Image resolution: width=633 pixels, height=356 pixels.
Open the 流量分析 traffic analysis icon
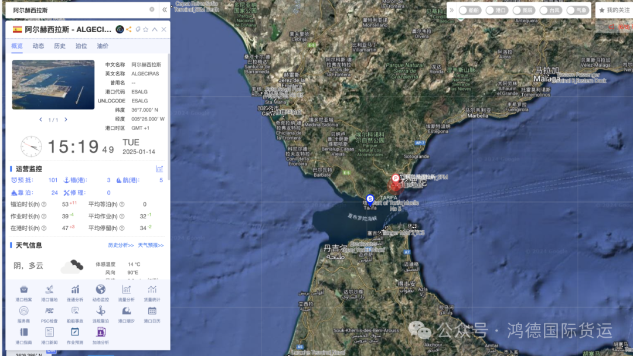tap(127, 289)
